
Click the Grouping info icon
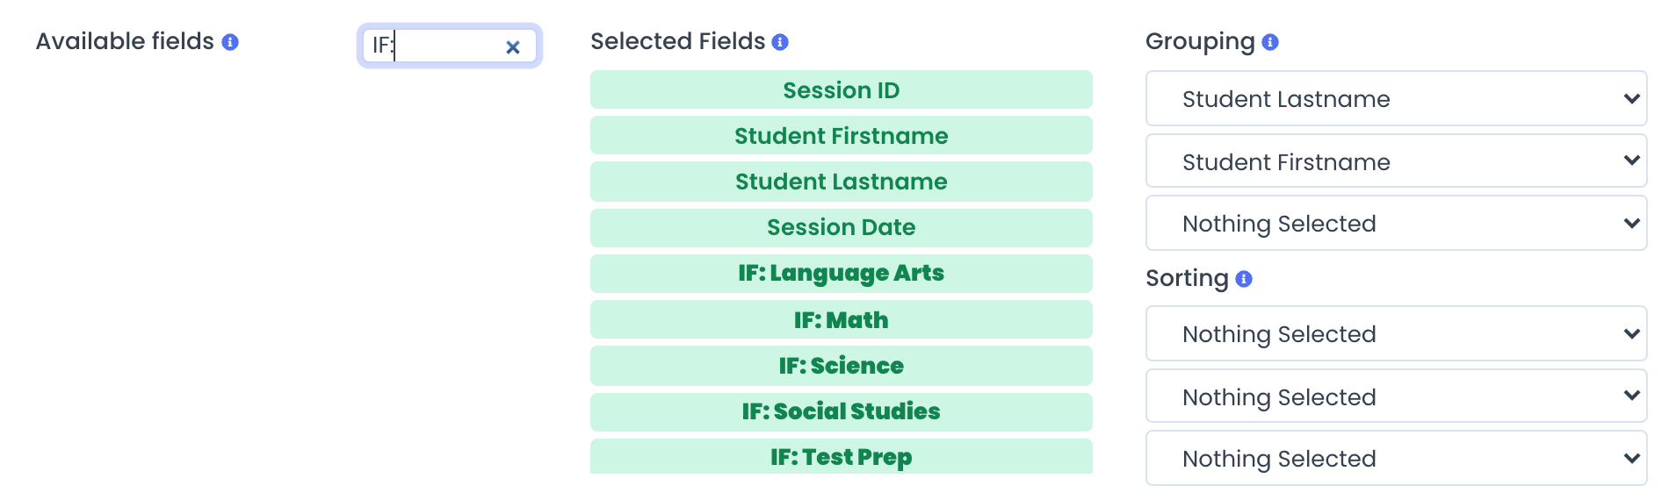[1270, 42]
